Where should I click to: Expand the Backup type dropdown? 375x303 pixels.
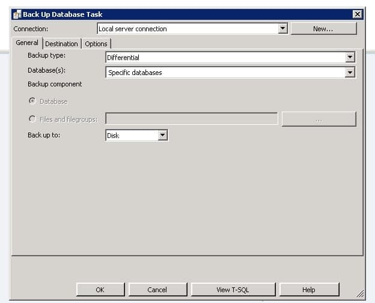point(350,58)
